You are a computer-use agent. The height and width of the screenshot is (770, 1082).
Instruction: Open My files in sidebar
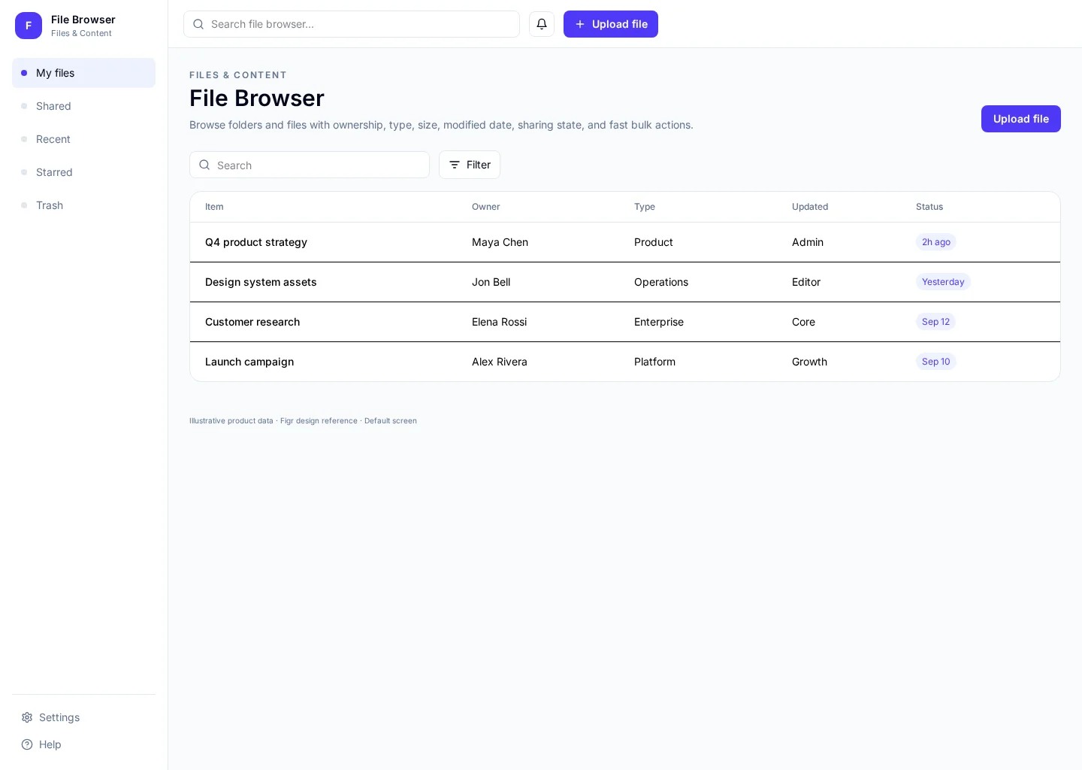tap(83, 73)
